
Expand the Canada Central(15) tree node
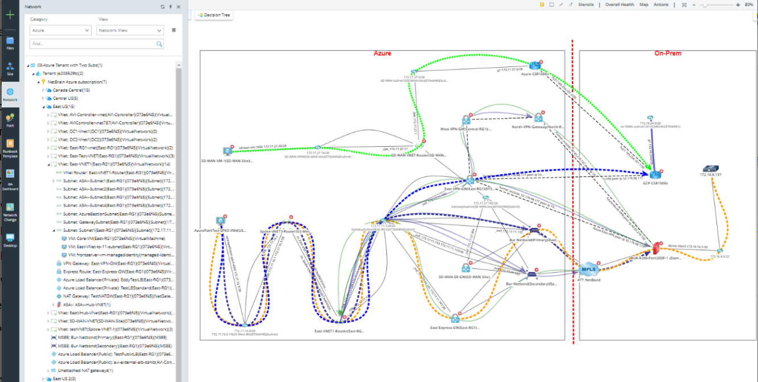click(43, 90)
